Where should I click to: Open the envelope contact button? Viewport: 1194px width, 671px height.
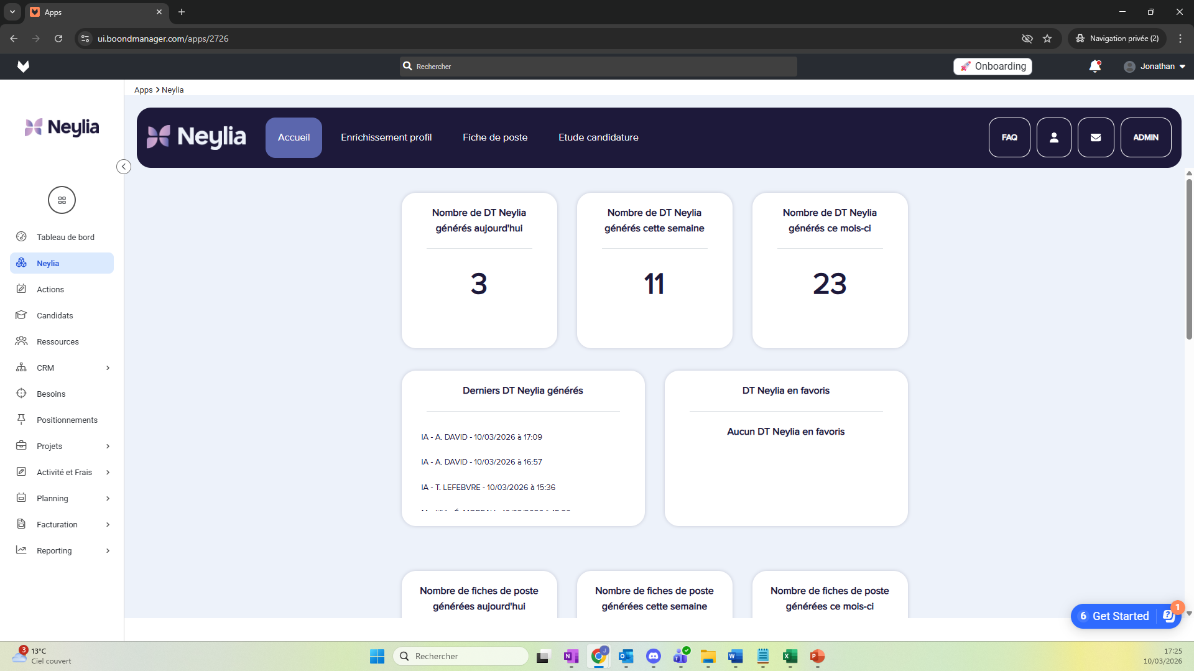[x=1096, y=137]
